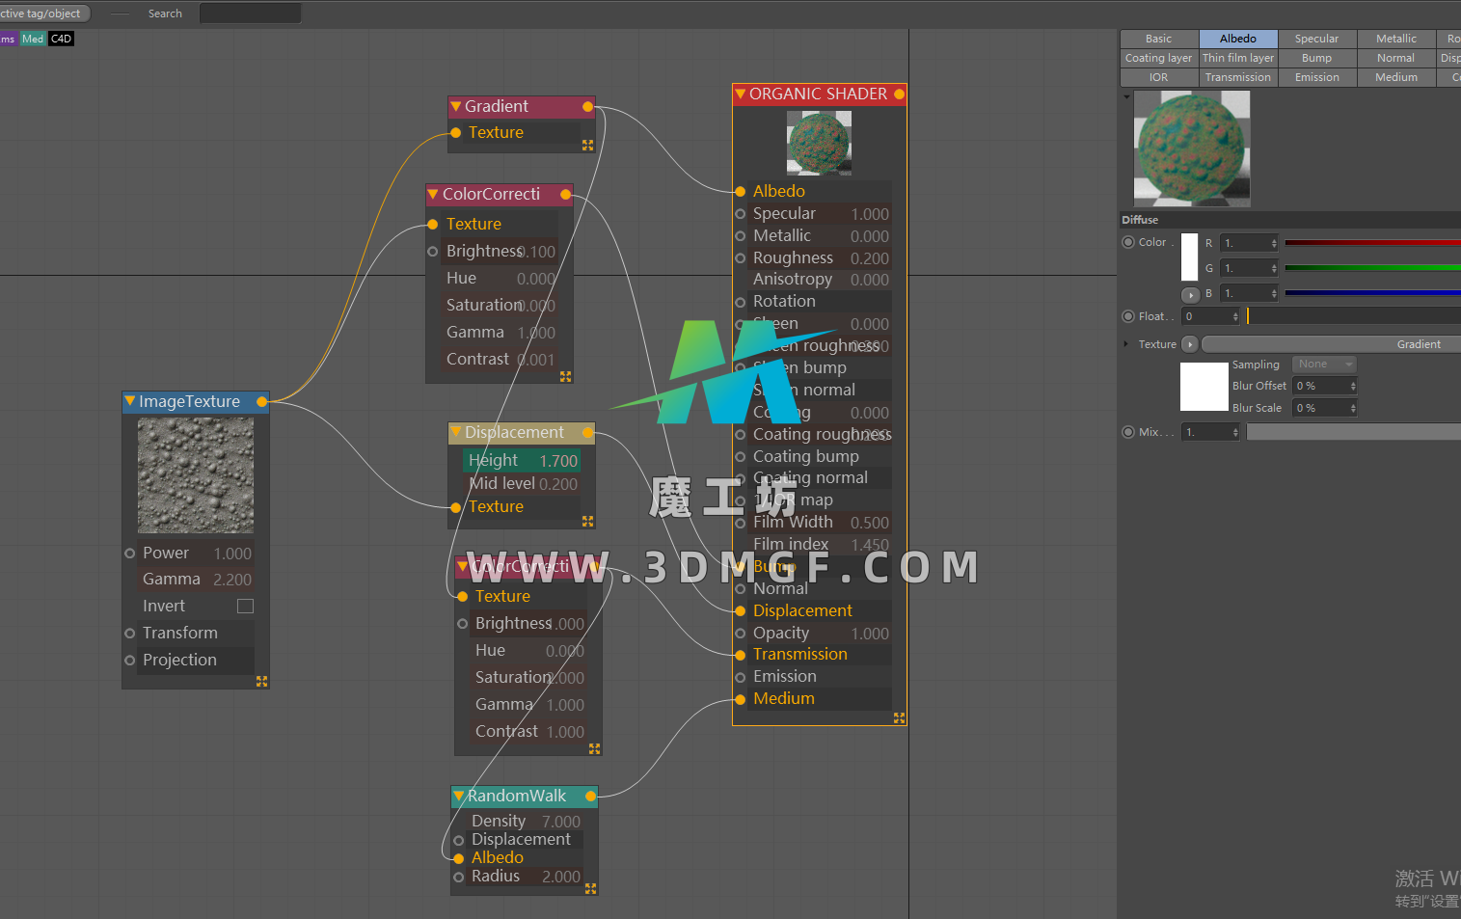Image resolution: width=1461 pixels, height=919 pixels.
Task: Switch to the Specular tab
Action: click(1316, 39)
